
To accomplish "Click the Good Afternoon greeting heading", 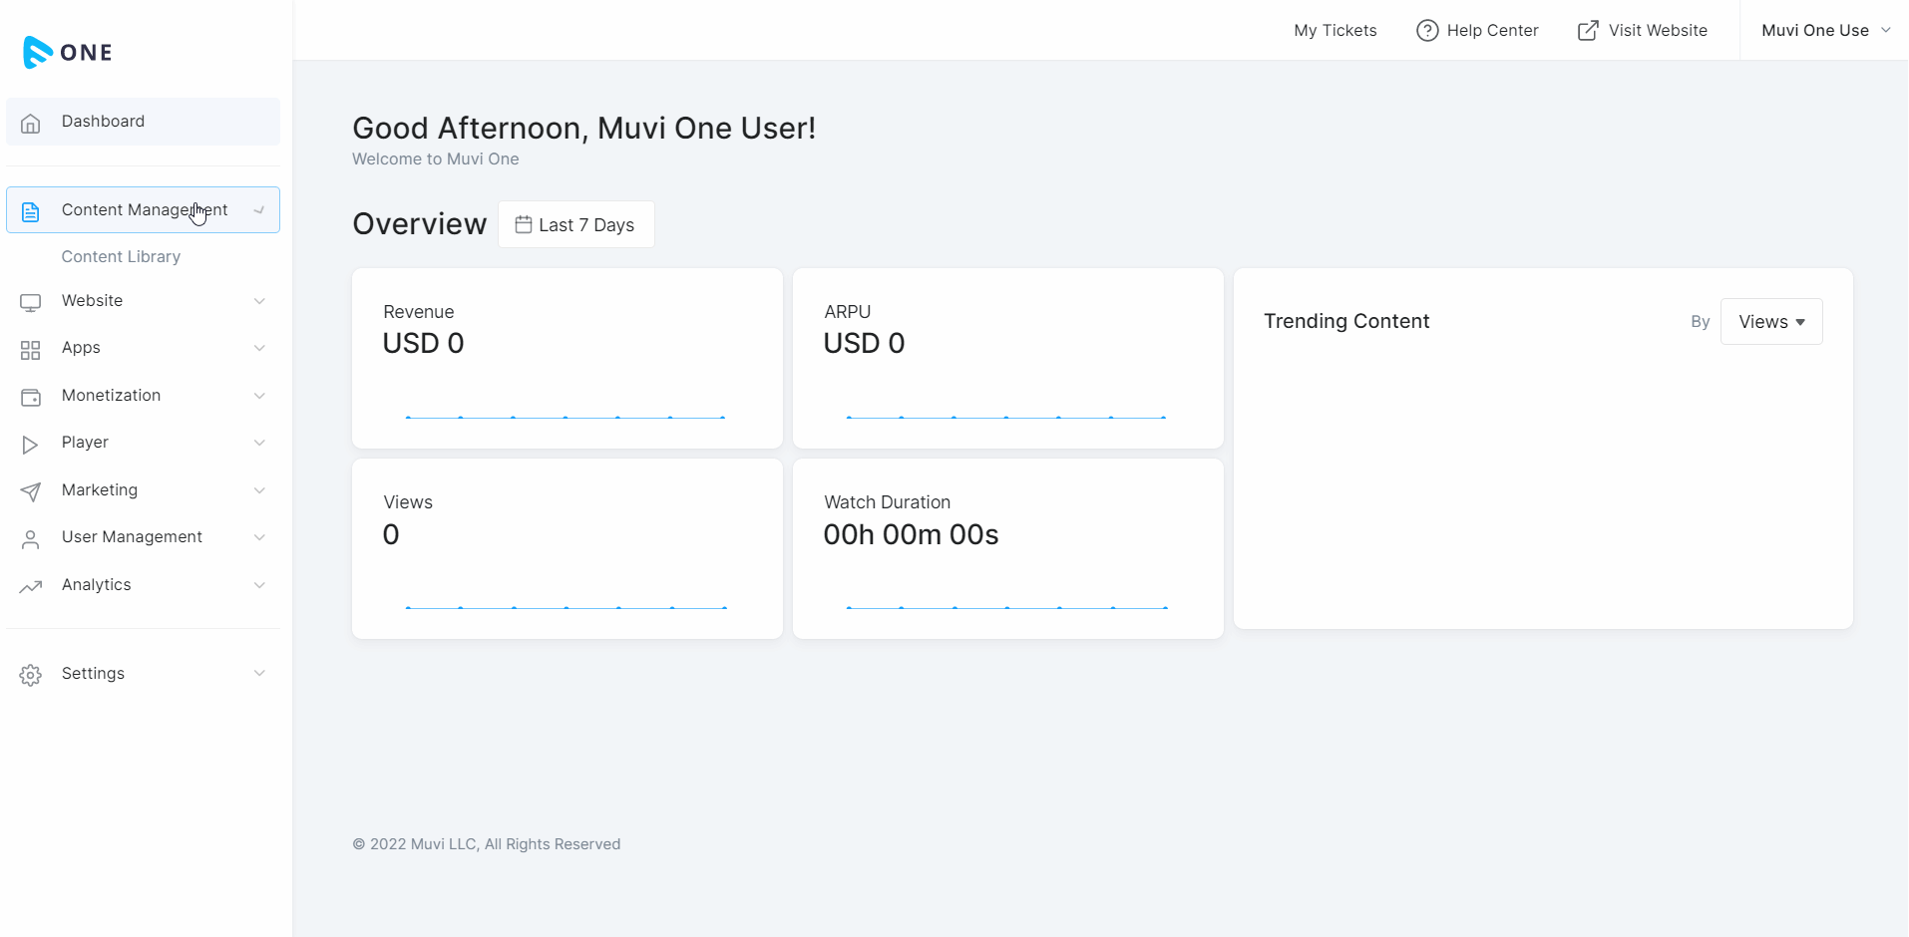I will click(584, 129).
